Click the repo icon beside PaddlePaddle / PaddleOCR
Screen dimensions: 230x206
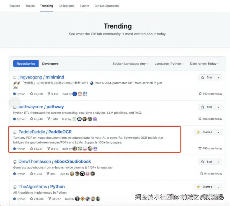15,132
